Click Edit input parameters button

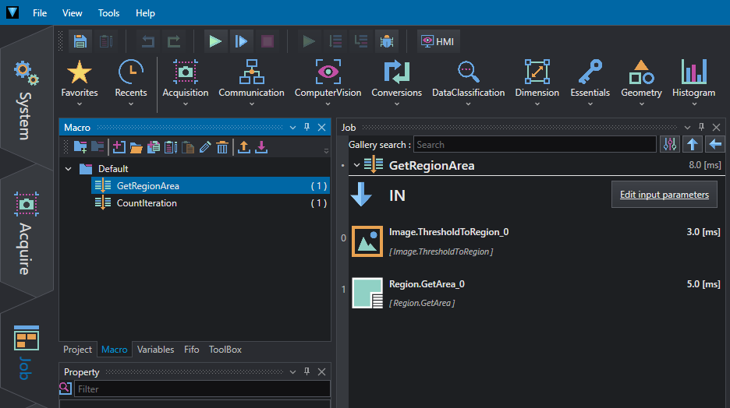click(664, 195)
